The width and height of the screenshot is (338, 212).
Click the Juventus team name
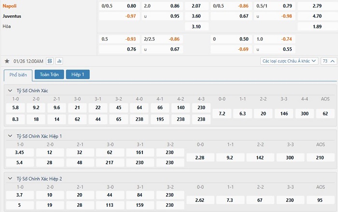(x=13, y=16)
